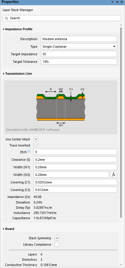The width and height of the screenshot is (125, 268).
Task: Select the Capacitance value 116.87299pF/m
Action: 45,218
